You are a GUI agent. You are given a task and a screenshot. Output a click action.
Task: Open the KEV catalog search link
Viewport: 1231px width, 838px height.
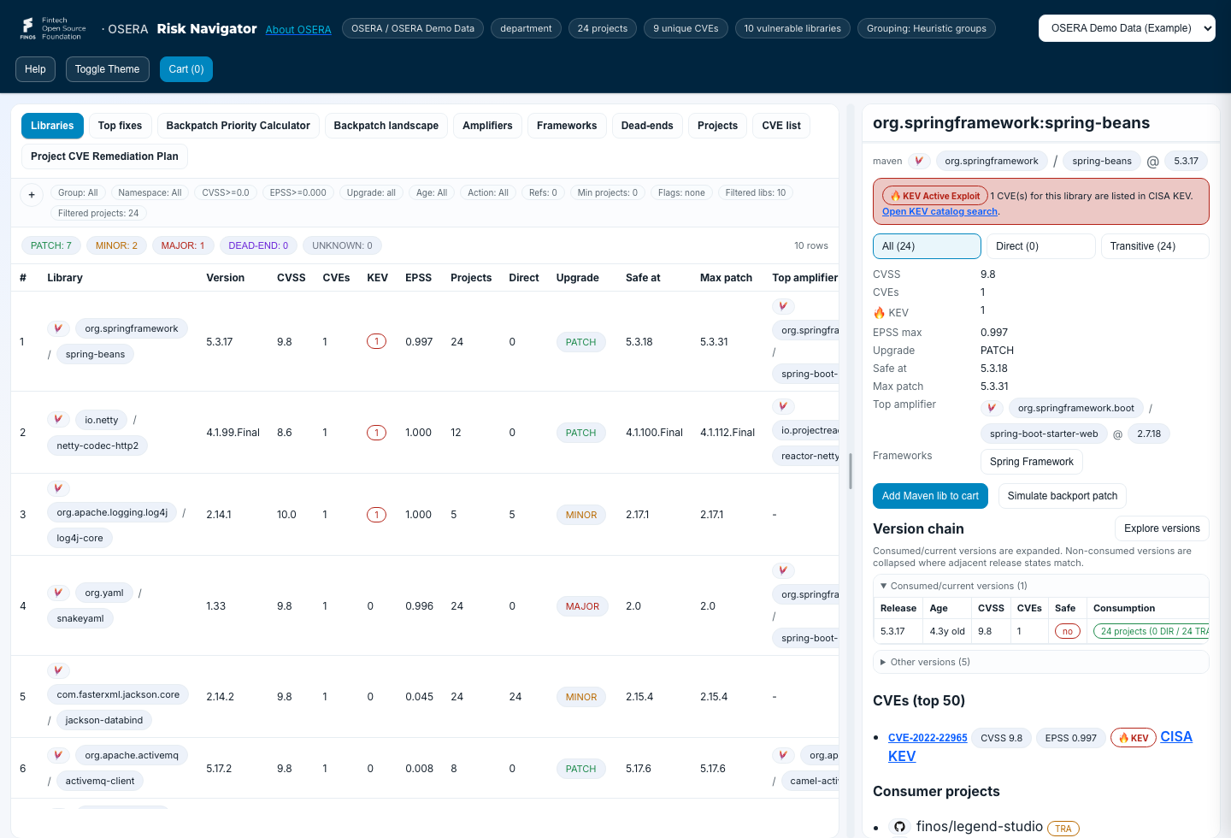point(939,211)
